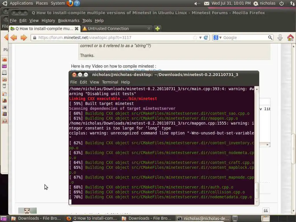This screenshot has height=222, width=296.
Task: Open the Applications menu
Action: (x=21, y=3)
